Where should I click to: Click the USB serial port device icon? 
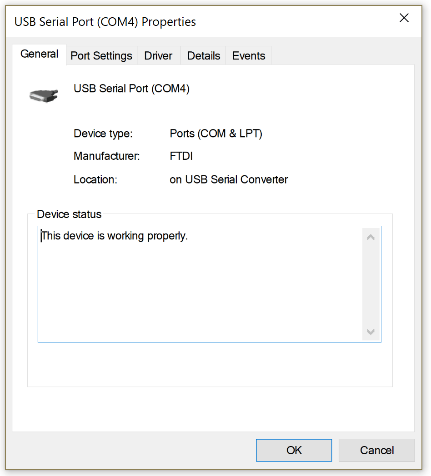pyautogui.click(x=44, y=94)
